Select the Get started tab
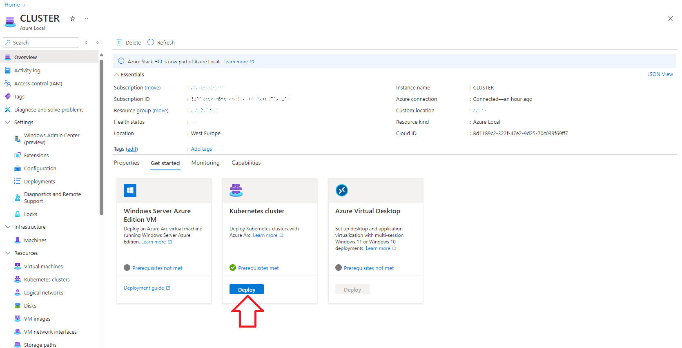This screenshot has height=348, width=682. click(165, 163)
